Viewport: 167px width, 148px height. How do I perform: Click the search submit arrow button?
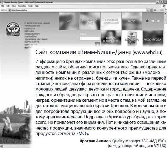tap(97, 44)
